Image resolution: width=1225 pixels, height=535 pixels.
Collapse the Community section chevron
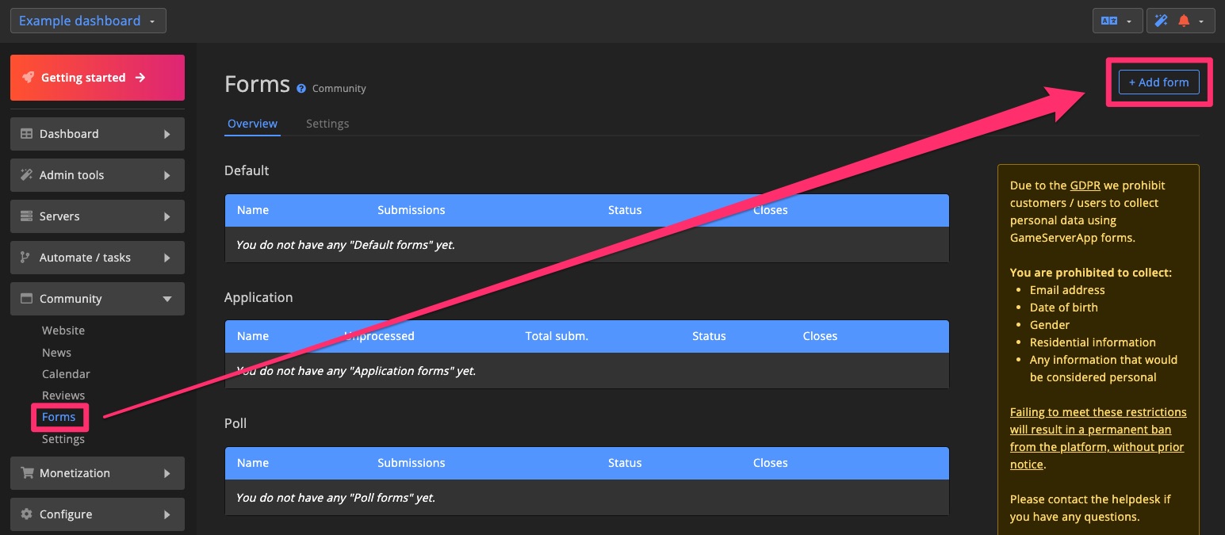pyautogui.click(x=167, y=300)
